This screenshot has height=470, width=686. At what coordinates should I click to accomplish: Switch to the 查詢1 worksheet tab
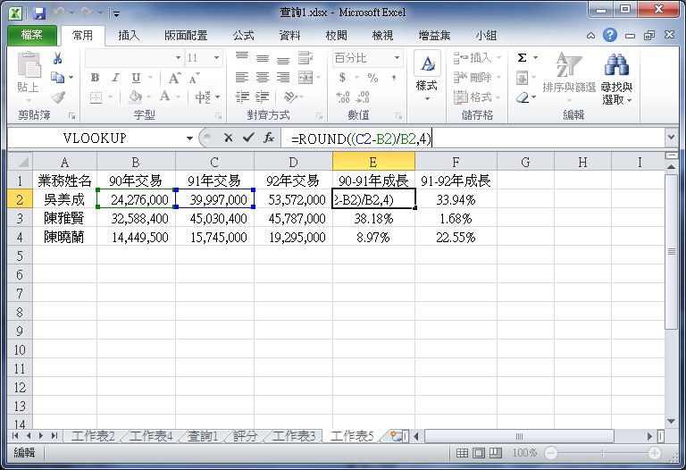(204, 436)
